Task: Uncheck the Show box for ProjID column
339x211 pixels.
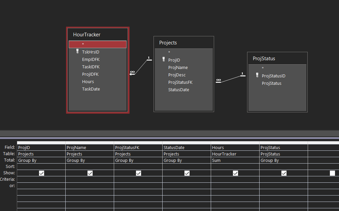Action: 41,173
